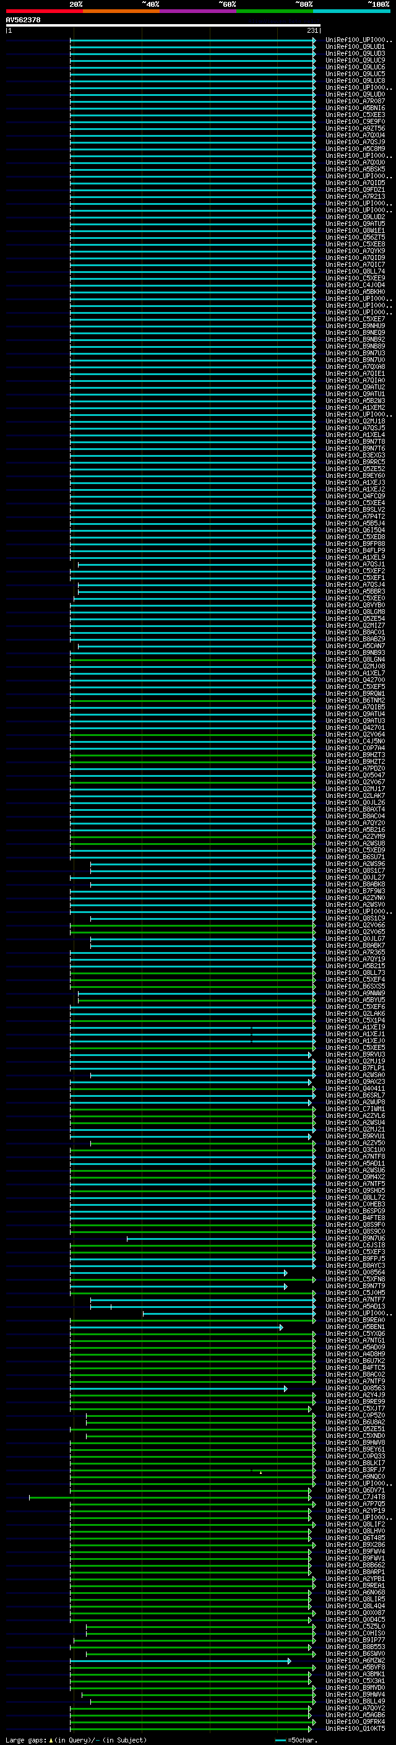Click label UniRef100_A1XEI9
396x1745 pixels.
coord(355,1028)
